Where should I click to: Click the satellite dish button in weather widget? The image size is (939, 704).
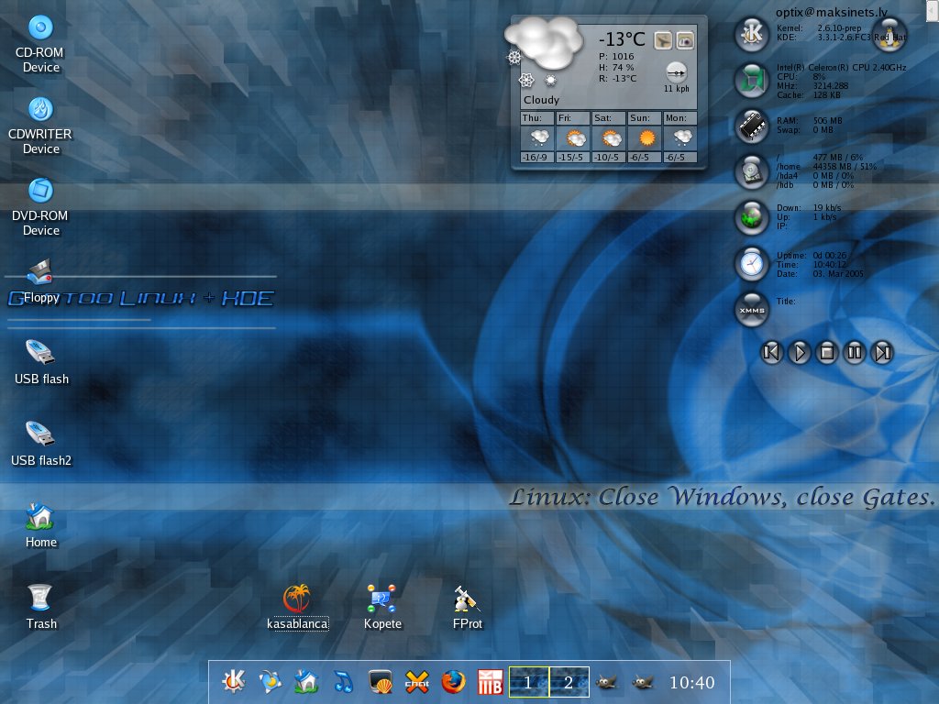[x=662, y=40]
